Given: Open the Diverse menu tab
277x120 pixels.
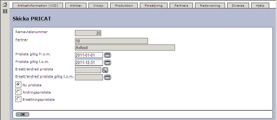Looking at the screenshot, I should [x=238, y=5].
